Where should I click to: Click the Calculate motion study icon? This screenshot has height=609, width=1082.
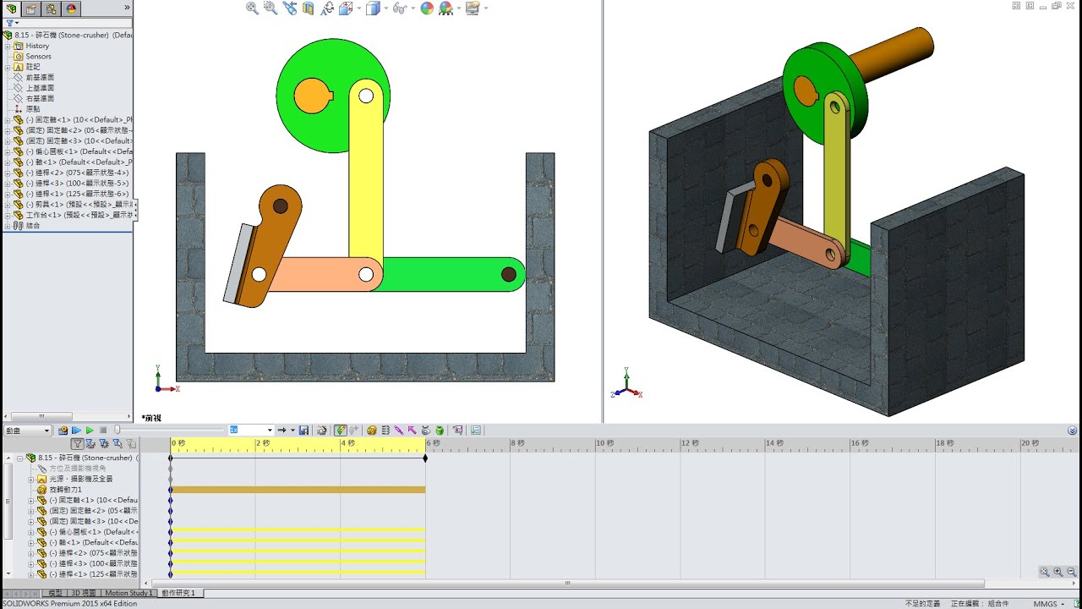click(63, 431)
